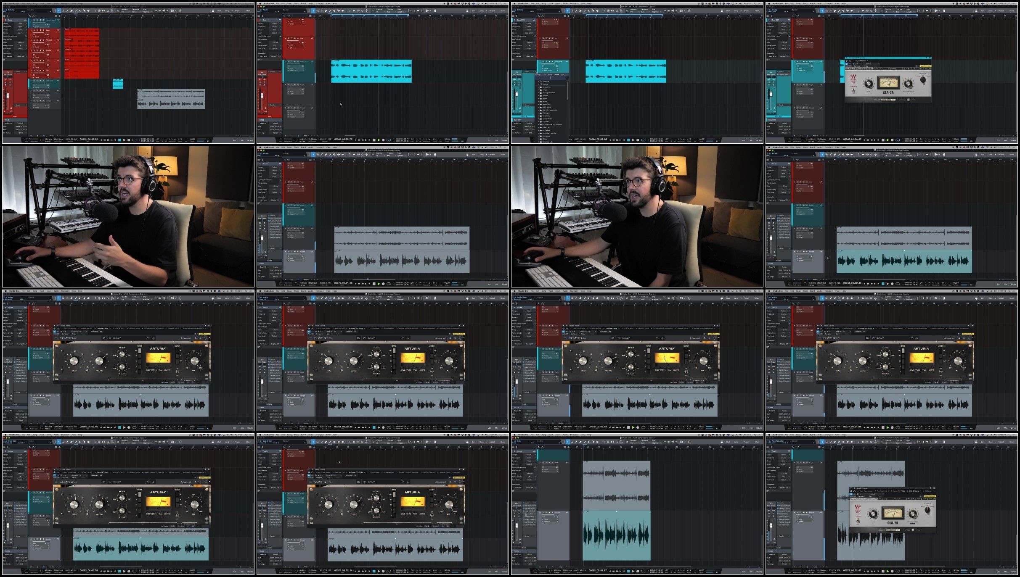Viewport: 1020px width, 577px height.
Task: Open Group dropdown in red-clips frame inspector
Action: coord(21,30)
